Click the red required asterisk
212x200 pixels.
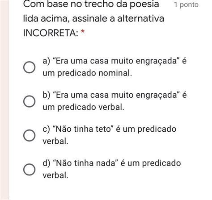(83, 32)
